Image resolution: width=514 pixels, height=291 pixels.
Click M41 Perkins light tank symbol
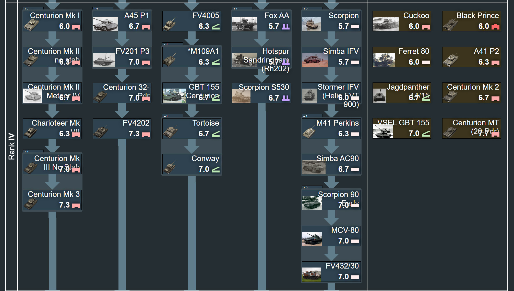pyautogui.click(x=355, y=134)
